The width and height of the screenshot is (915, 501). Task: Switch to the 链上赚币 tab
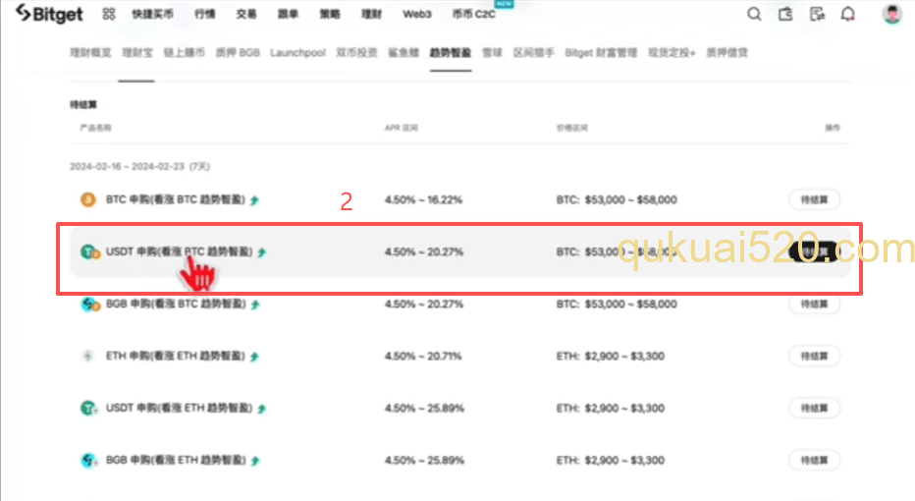tap(184, 52)
